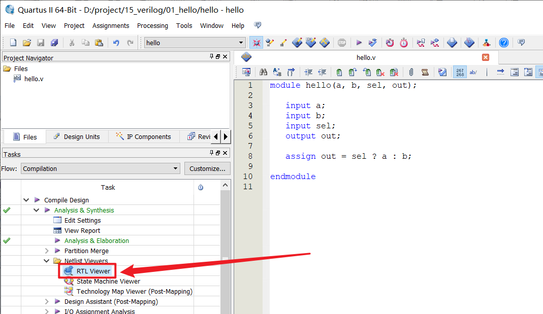Screen dimensions: 543x314
Task: Open the Tools menu
Action: (184, 25)
